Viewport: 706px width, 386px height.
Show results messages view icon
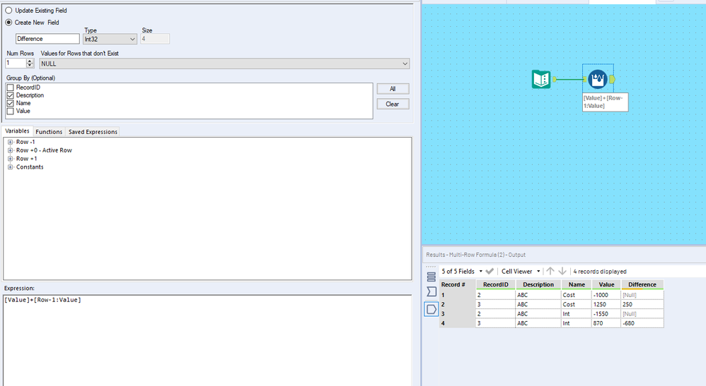[x=432, y=291]
